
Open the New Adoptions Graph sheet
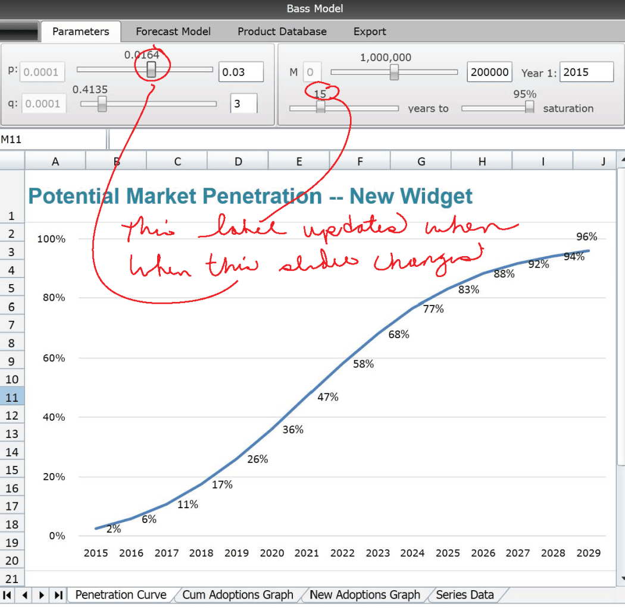(x=364, y=594)
